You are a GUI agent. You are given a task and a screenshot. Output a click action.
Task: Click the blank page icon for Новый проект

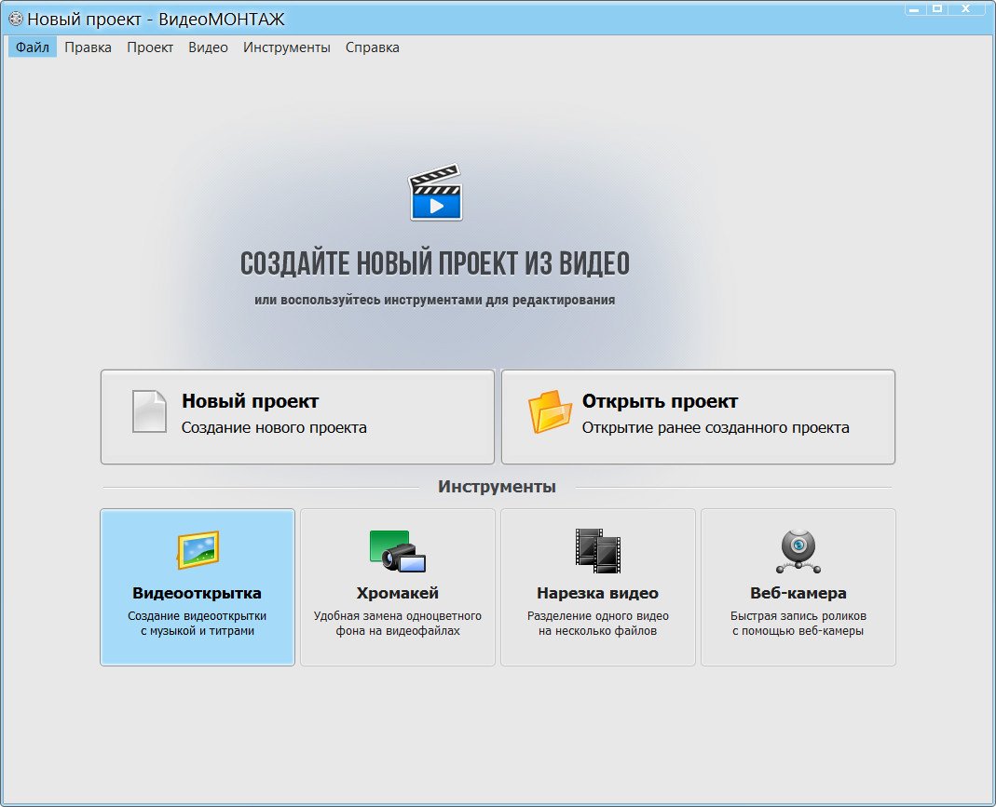click(x=149, y=411)
